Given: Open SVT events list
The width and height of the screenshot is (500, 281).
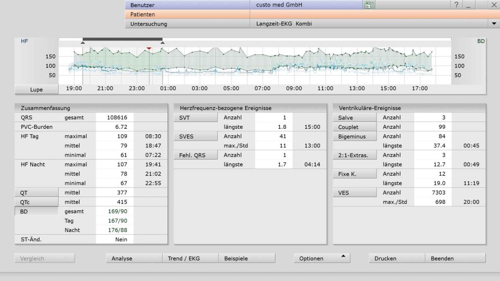Looking at the screenshot, I should coord(195,118).
